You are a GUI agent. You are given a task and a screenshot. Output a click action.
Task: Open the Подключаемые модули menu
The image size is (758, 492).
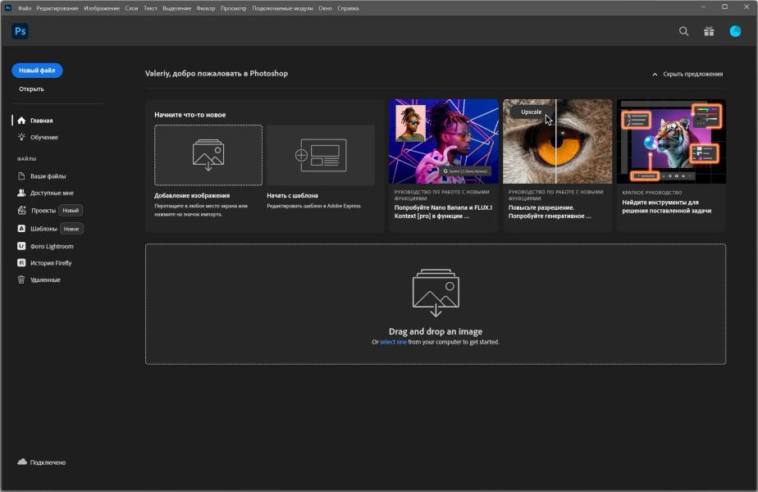[283, 8]
